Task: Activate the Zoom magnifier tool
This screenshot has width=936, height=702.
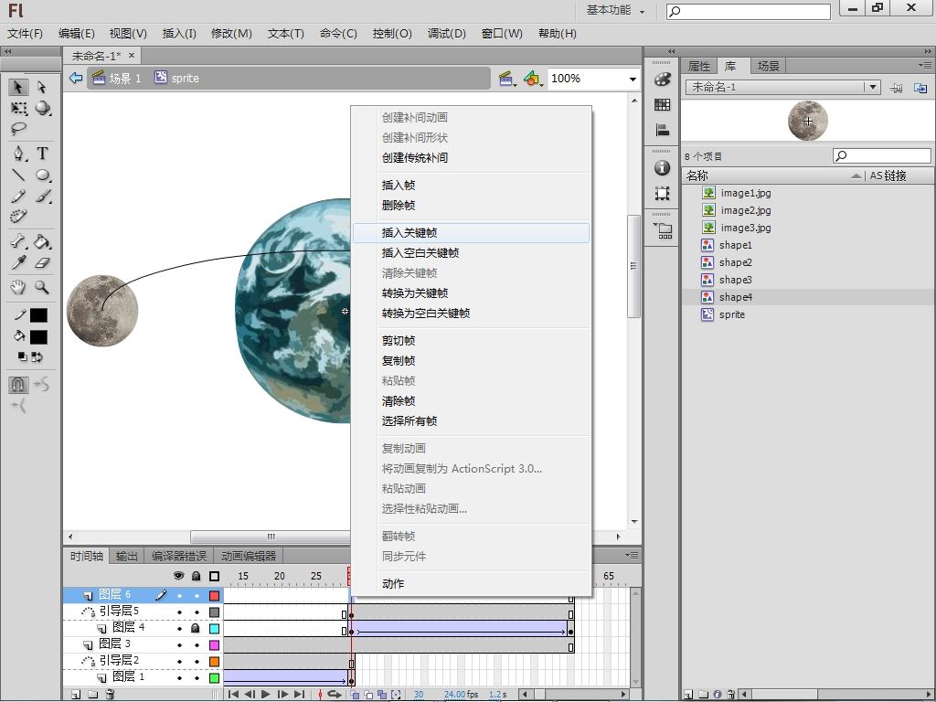Action: tap(42, 287)
